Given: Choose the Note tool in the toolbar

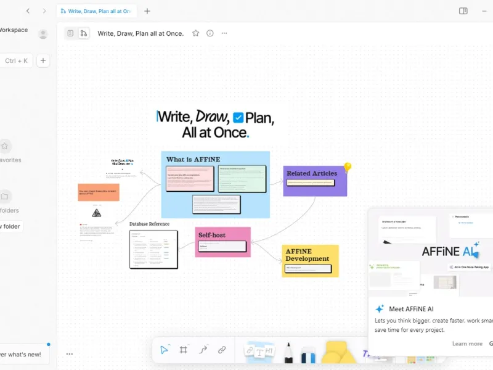Looking at the screenshot, I should click(259, 351).
